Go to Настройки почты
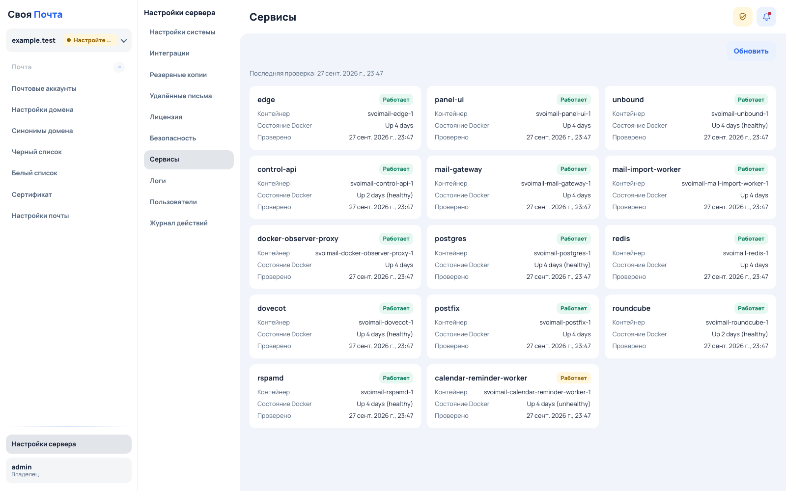This screenshot has width=786, height=491. pos(69,216)
